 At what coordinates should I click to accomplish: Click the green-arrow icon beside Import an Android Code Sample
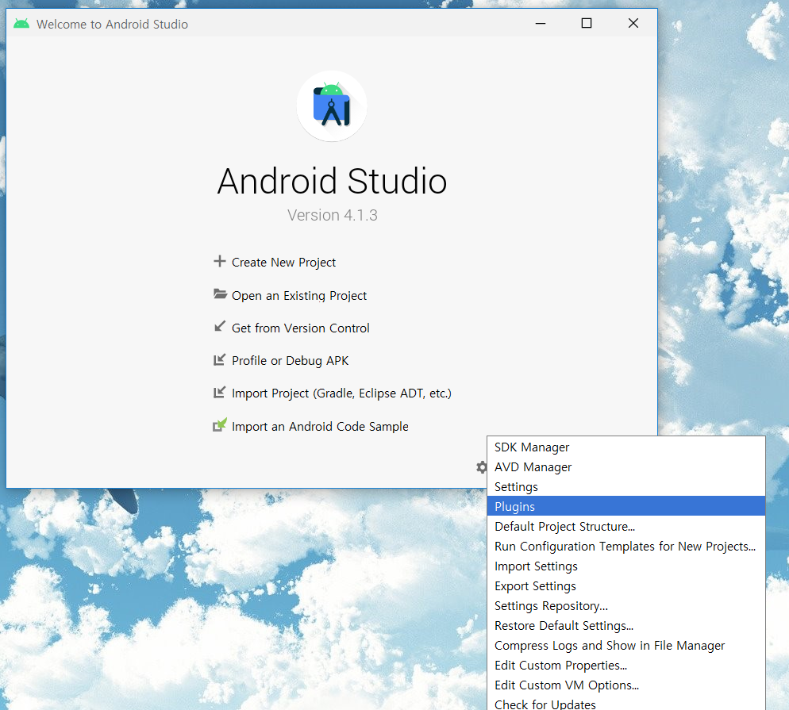pyautogui.click(x=220, y=425)
